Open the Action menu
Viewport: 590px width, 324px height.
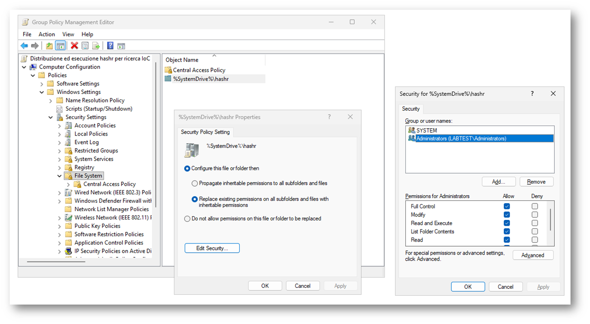click(x=46, y=34)
